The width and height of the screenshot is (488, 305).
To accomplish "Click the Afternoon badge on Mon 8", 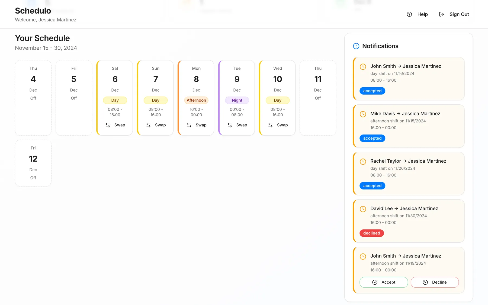I will tap(196, 100).
